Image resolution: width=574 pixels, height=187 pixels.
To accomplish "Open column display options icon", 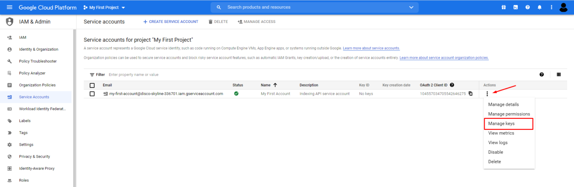I will click(x=559, y=75).
